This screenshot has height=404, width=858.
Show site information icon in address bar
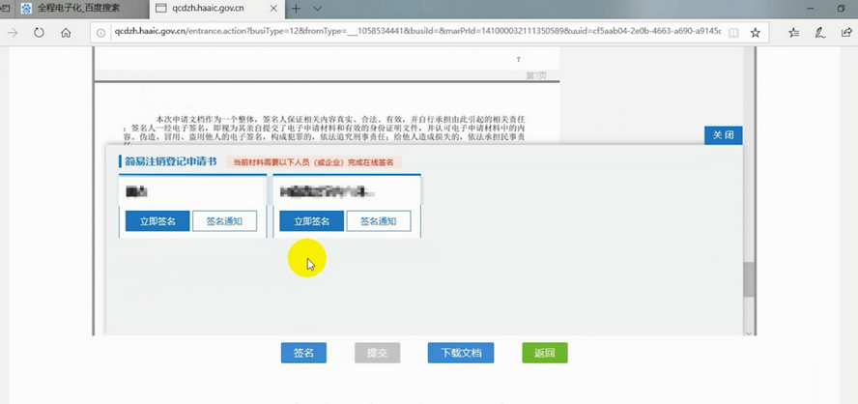click(x=100, y=33)
